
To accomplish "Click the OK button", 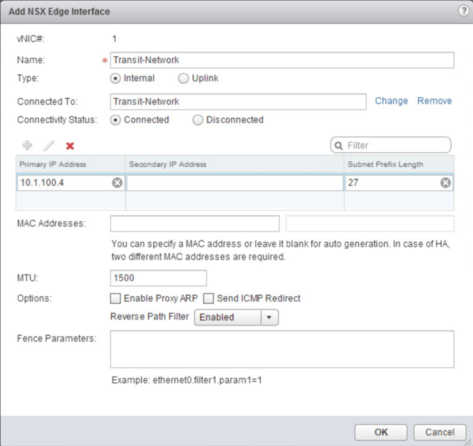I will click(x=381, y=432).
